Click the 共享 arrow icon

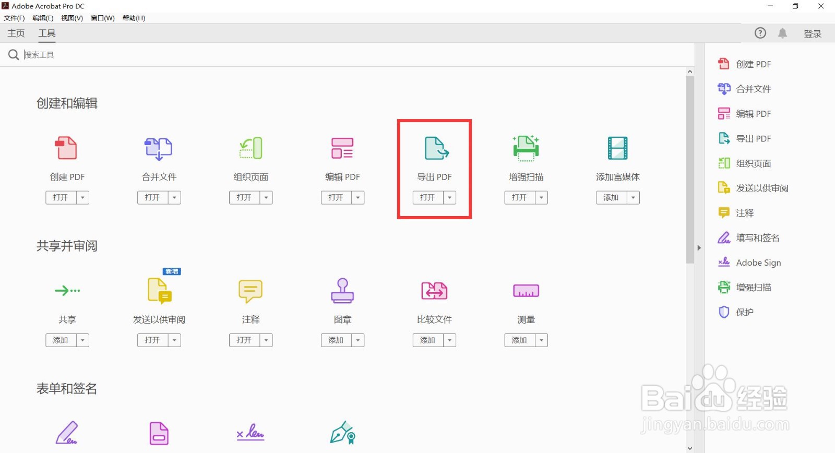coord(67,291)
